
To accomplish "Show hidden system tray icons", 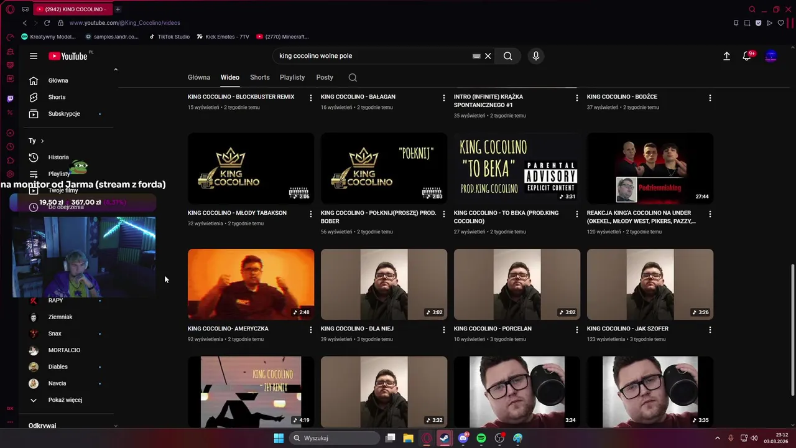I will pyautogui.click(x=717, y=438).
